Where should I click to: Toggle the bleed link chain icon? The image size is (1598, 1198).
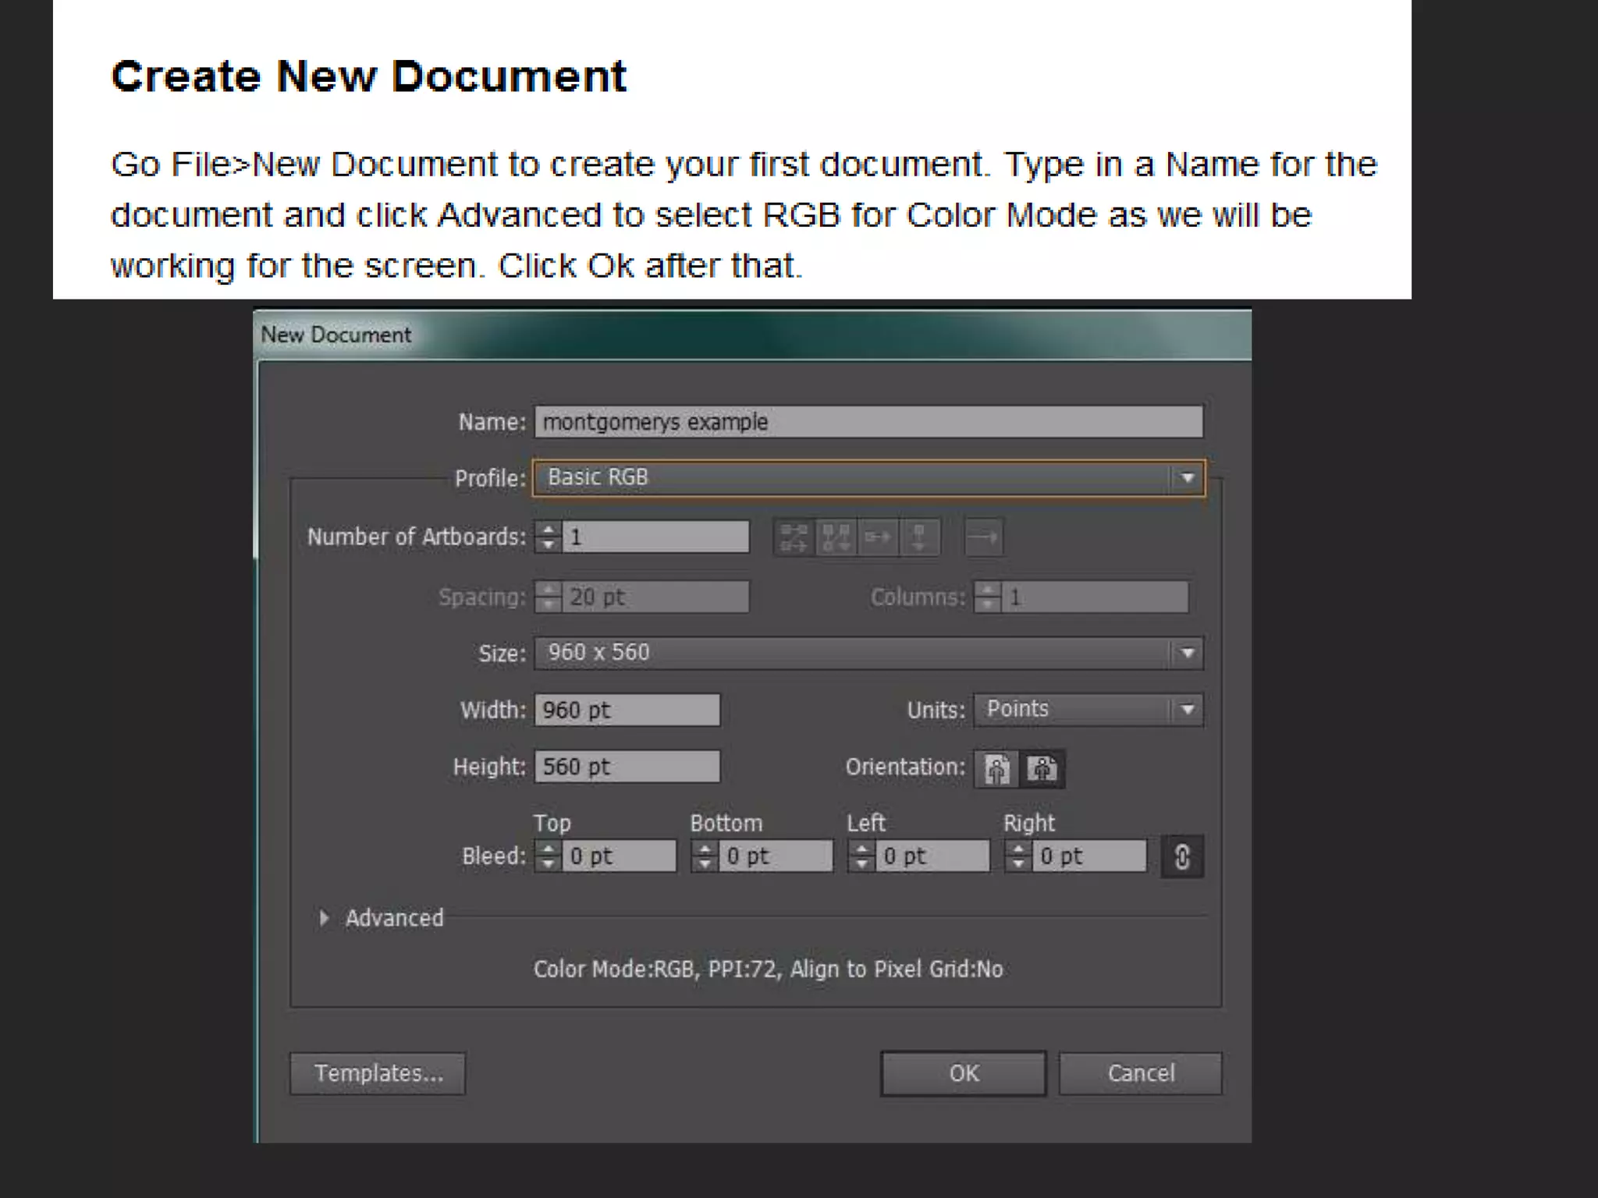[1182, 856]
